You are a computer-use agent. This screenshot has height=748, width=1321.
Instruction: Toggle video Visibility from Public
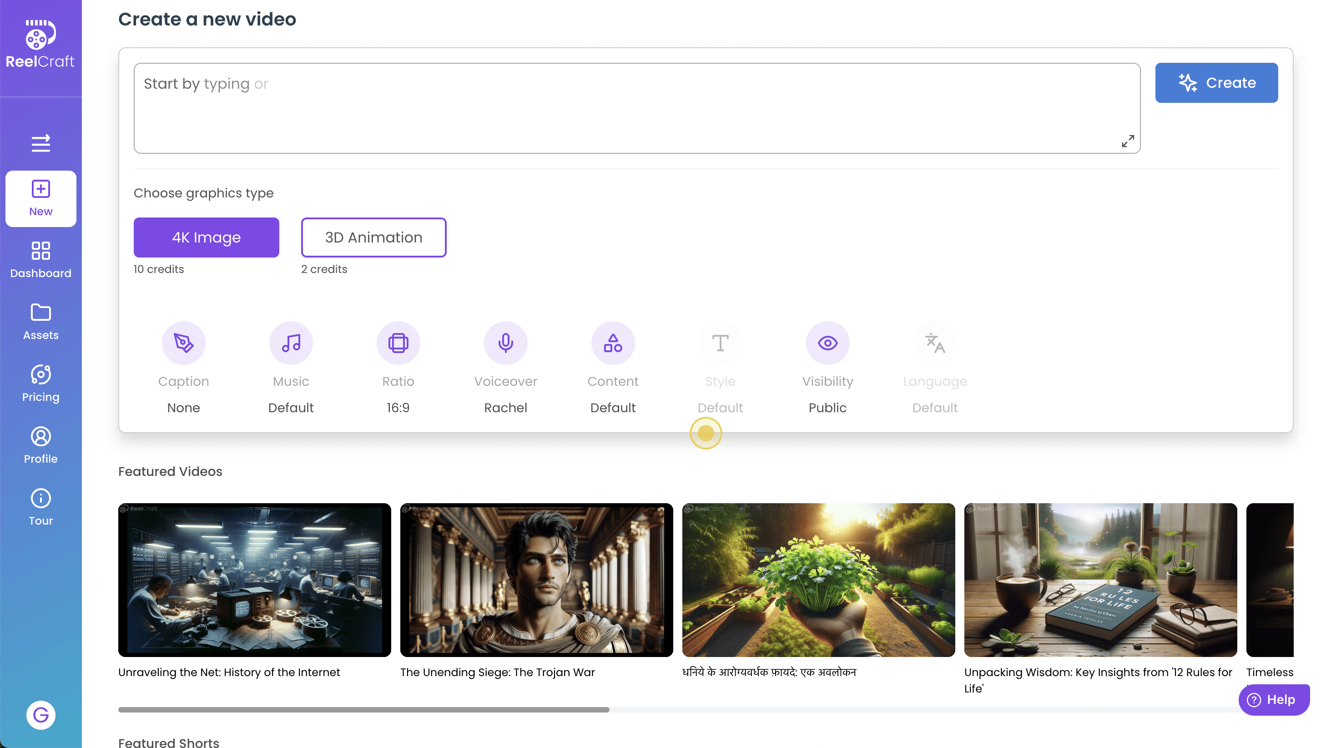point(827,343)
